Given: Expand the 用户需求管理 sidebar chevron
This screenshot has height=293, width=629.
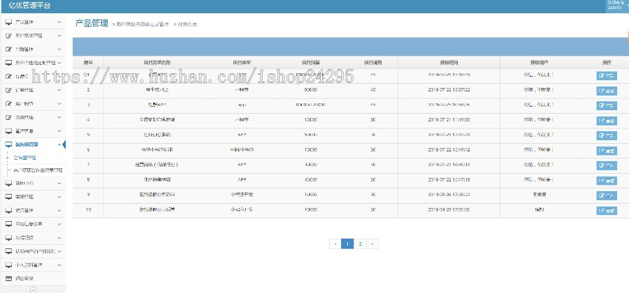Looking at the screenshot, I should tap(59, 36).
